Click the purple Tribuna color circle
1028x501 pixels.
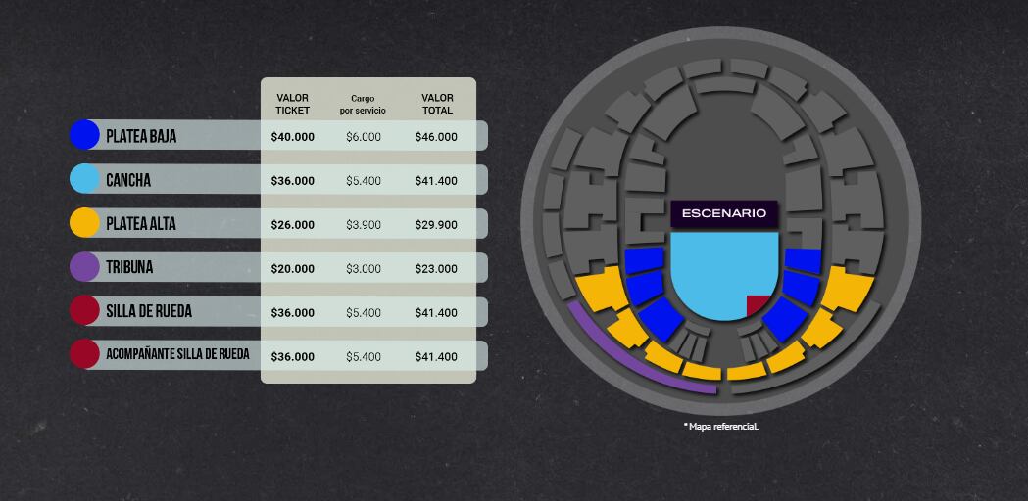point(85,267)
